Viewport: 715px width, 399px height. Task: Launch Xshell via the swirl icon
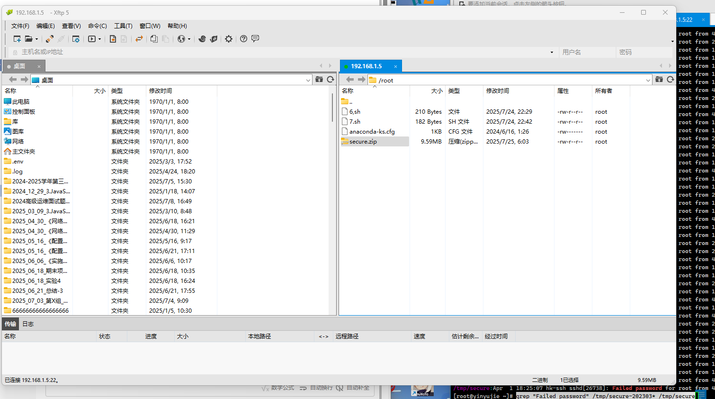pyautogui.click(x=202, y=39)
